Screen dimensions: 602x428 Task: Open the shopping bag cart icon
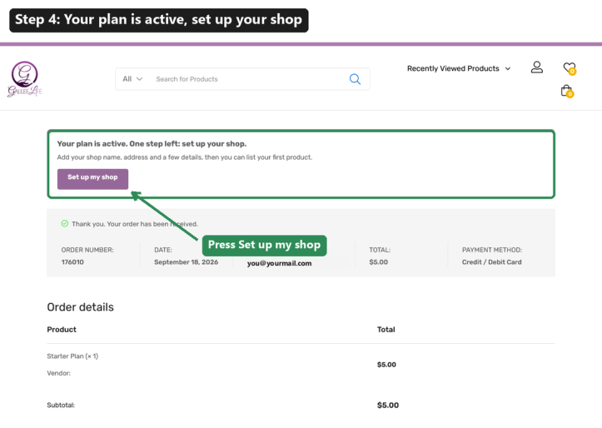(567, 92)
